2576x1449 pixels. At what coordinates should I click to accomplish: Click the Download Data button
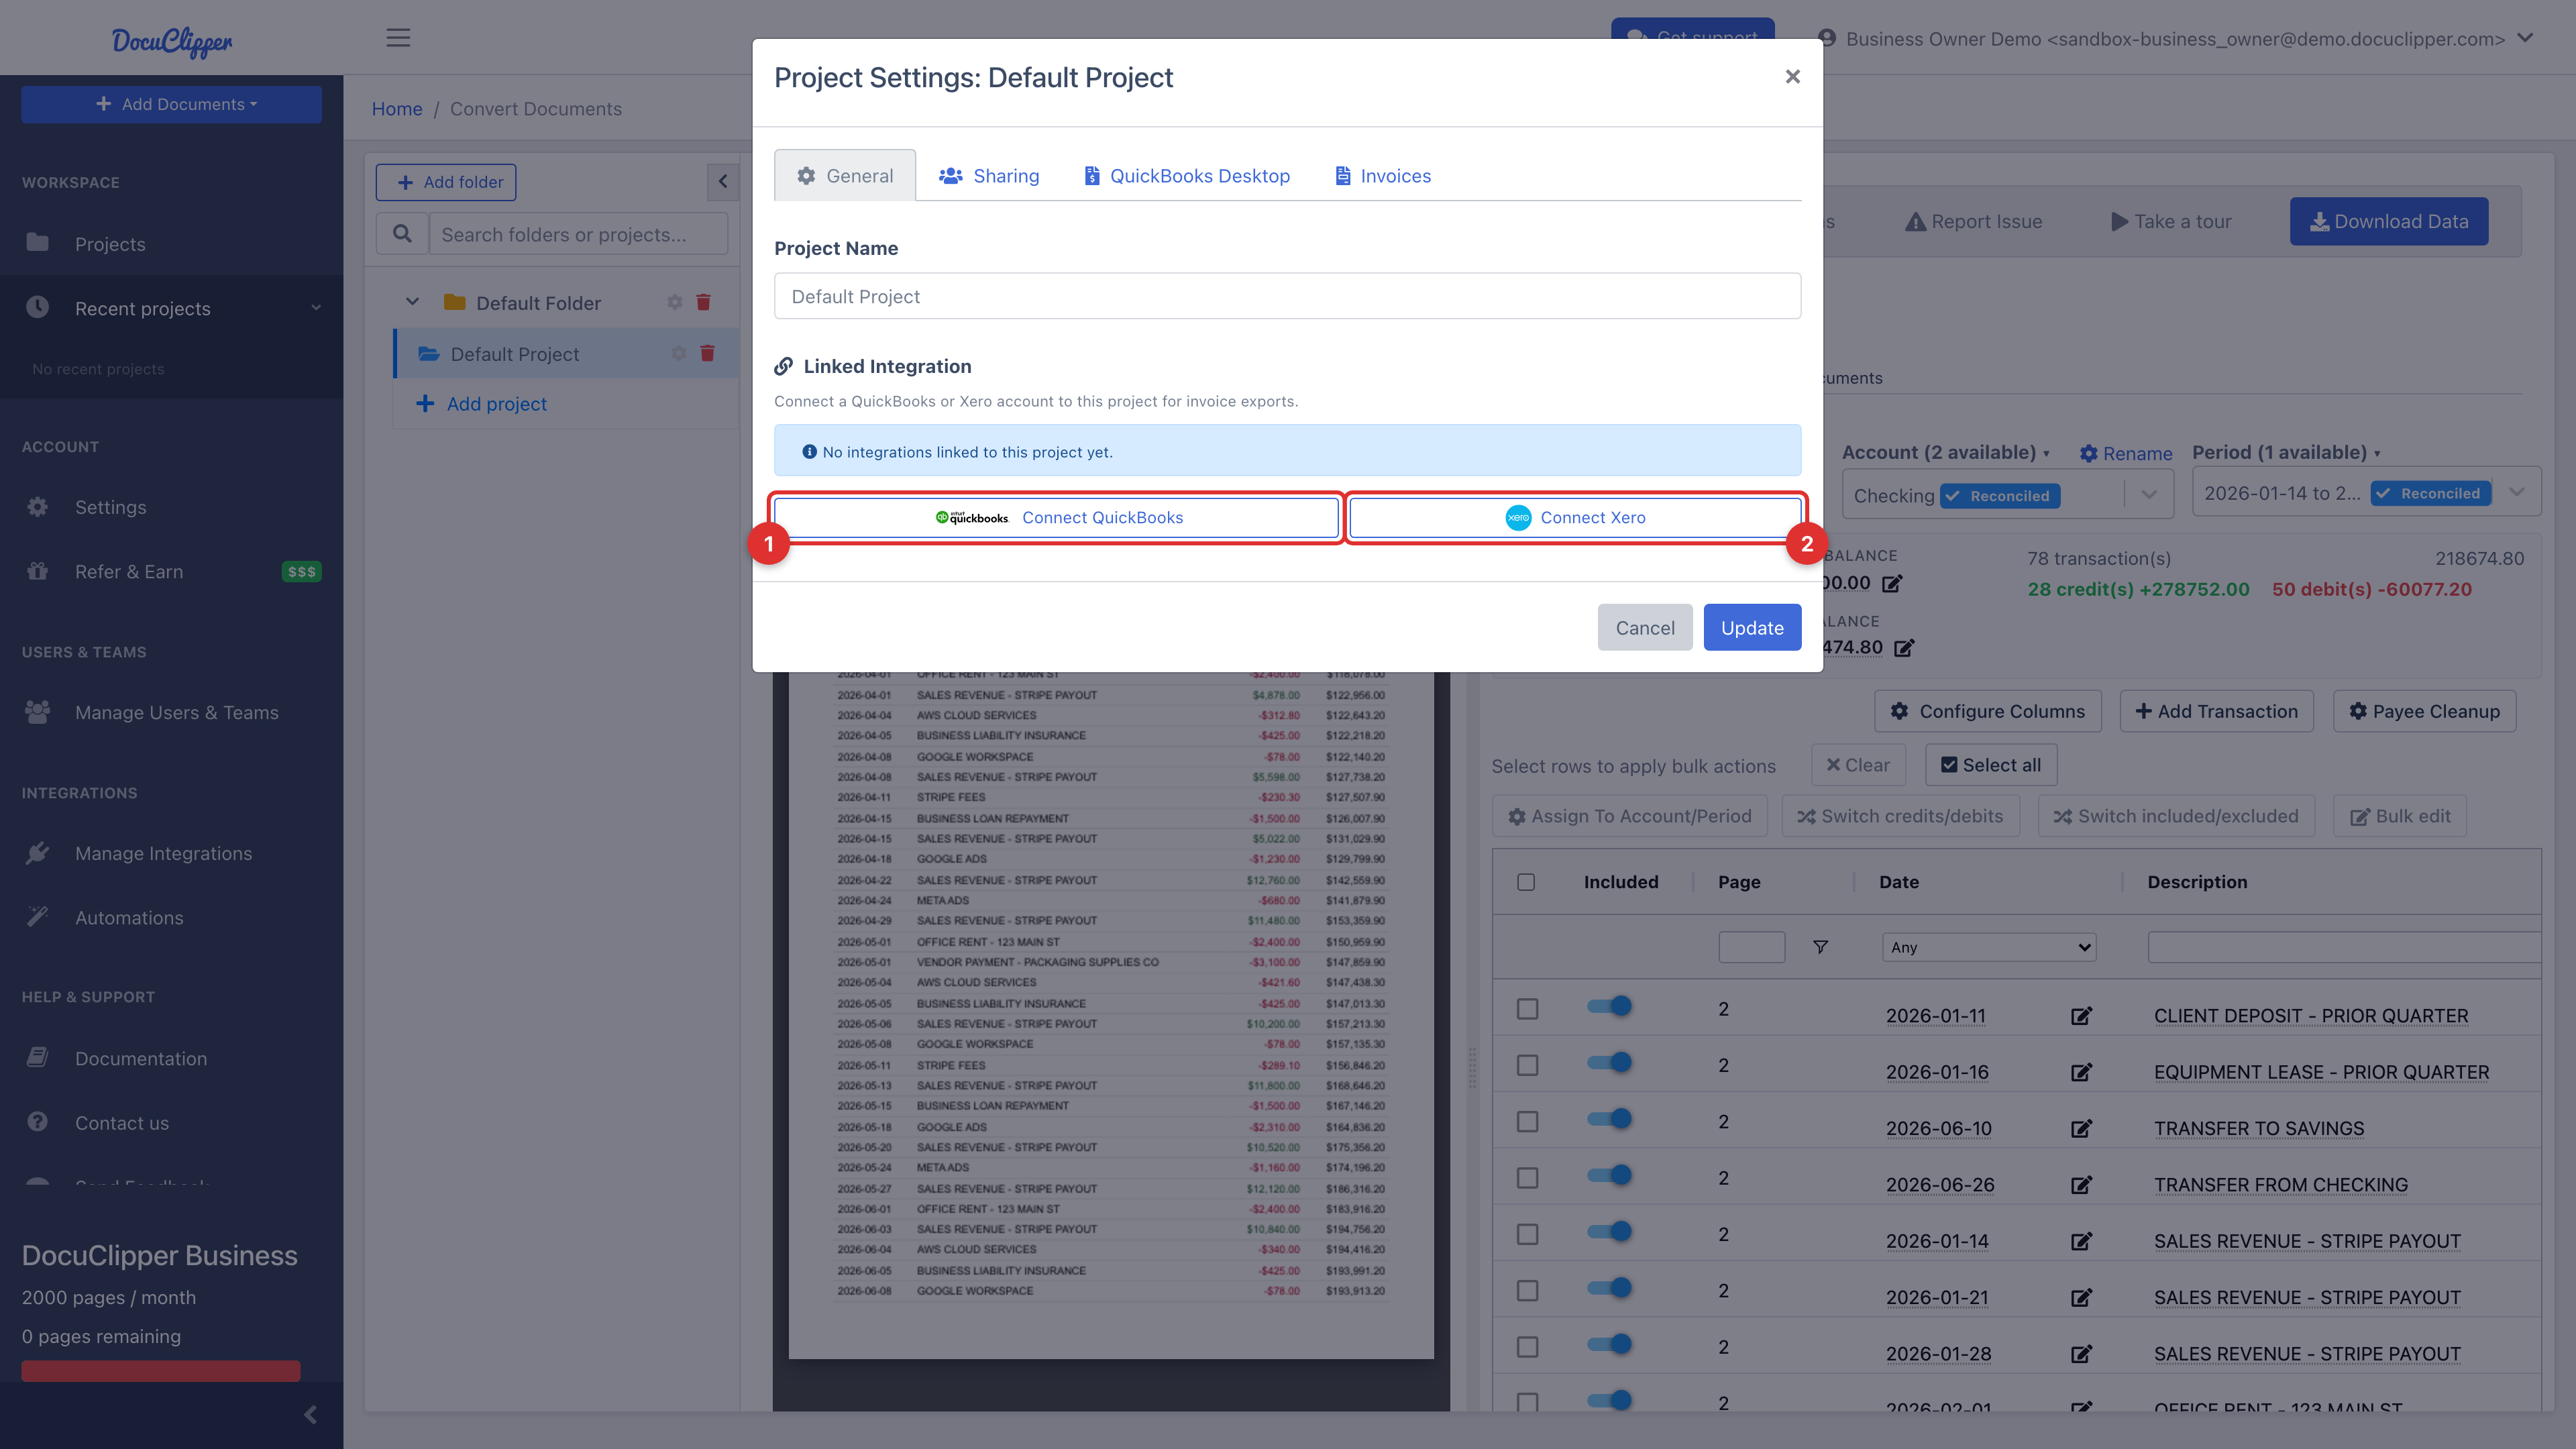pos(2389,221)
